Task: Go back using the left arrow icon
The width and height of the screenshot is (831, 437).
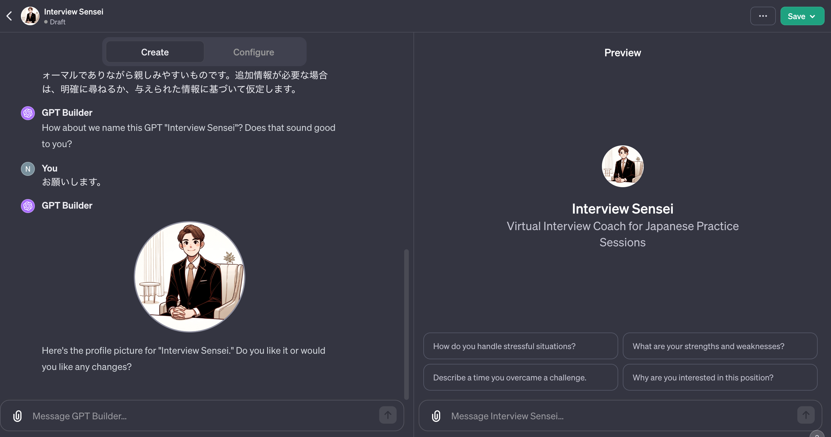Action: point(9,16)
